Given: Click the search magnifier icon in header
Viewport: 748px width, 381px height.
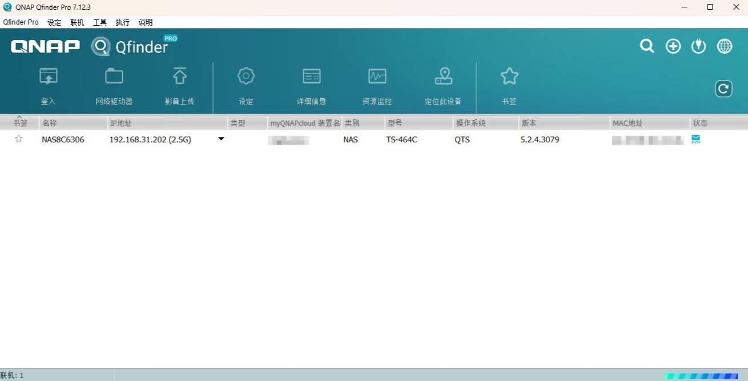Looking at the screenshot, I should coord(647,46).
